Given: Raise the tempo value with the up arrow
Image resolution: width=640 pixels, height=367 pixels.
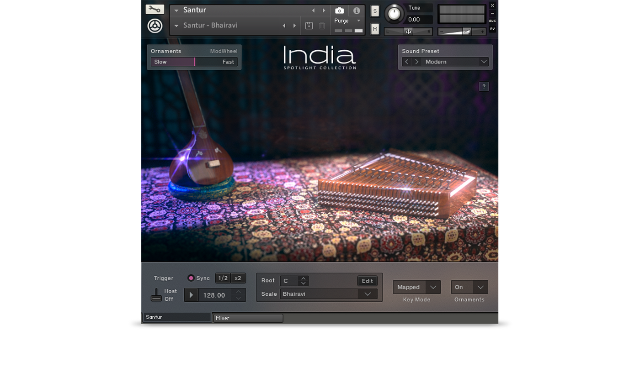Looking at the screenshot, I should [x=239, y=292].
